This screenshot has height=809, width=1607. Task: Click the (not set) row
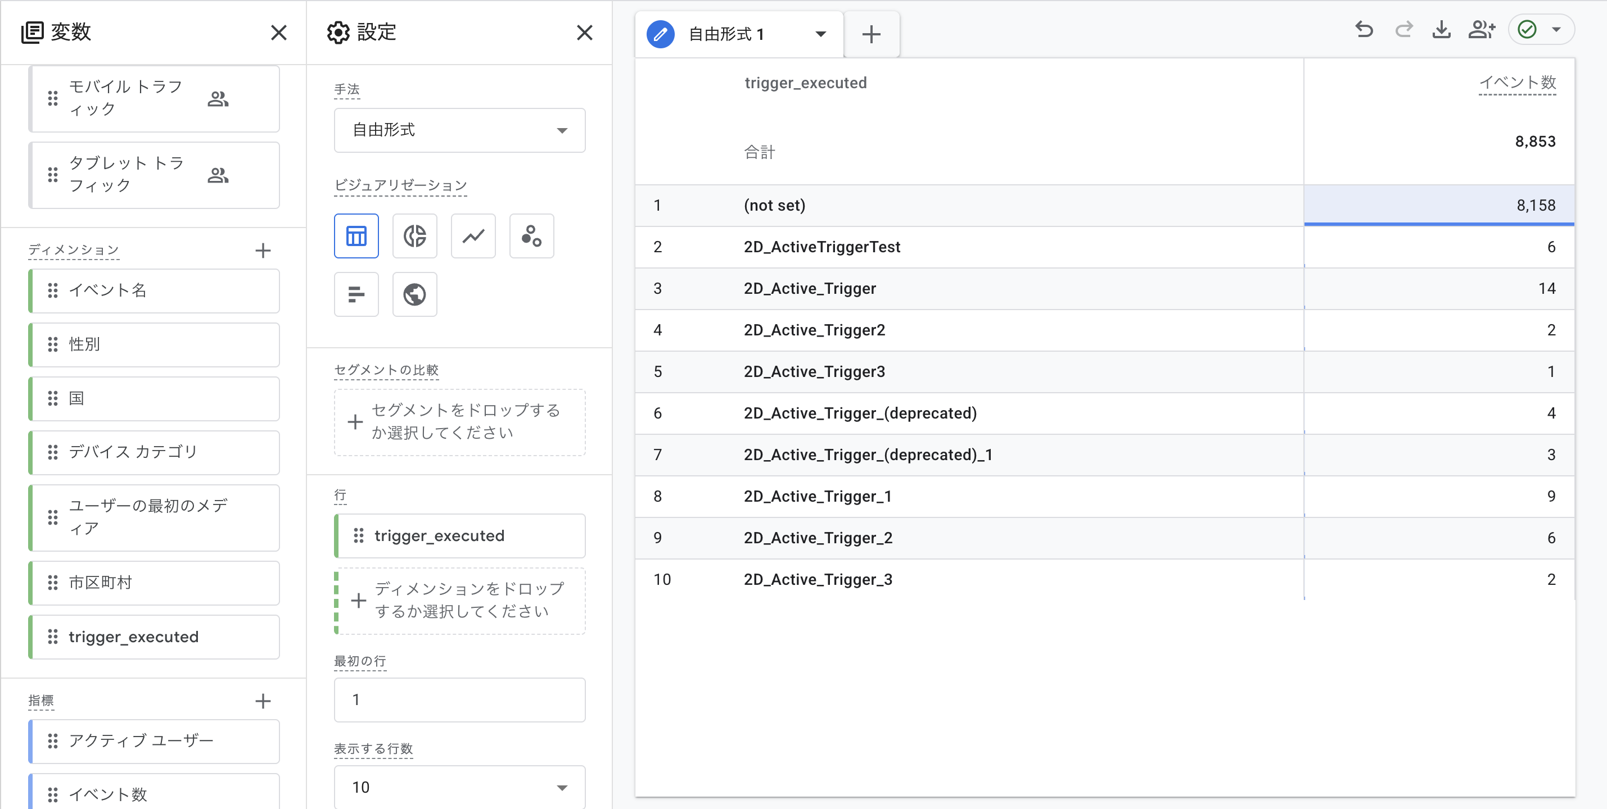pyautogui.click(x=1105, y=205)
